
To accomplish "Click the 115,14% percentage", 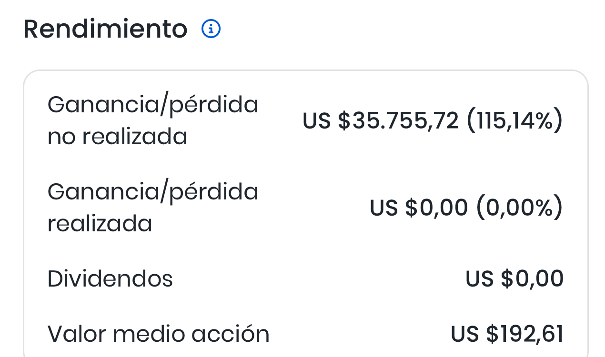I will (514, 120).
